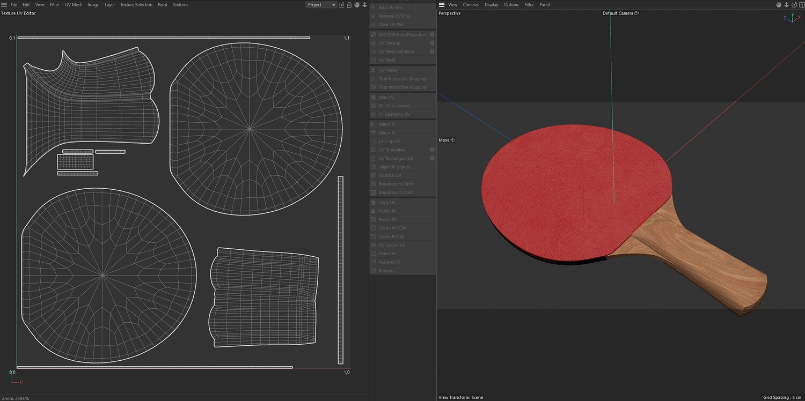Viewport: 805px width, 401px height.
Task: Open the Layer menu
Action: coord(109,5)
